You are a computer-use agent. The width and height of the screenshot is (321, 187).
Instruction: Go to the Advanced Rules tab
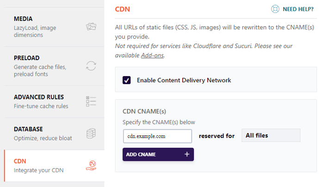pyautogui.click(x=54, y=102)
